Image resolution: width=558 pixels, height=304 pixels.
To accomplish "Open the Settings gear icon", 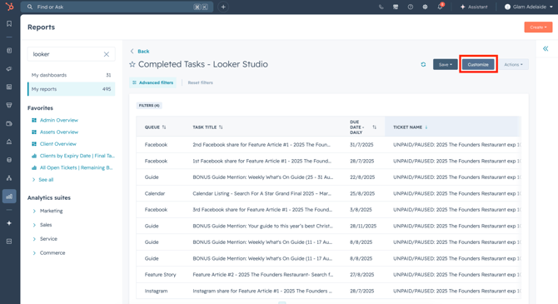I will coord(425,7).
